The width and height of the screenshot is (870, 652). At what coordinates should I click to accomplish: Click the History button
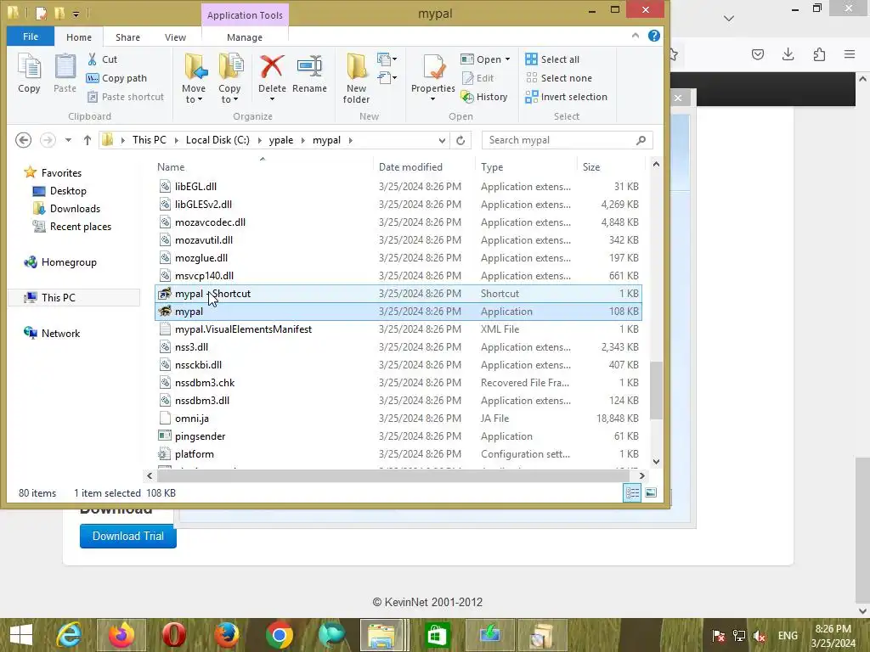pos(484,97)
